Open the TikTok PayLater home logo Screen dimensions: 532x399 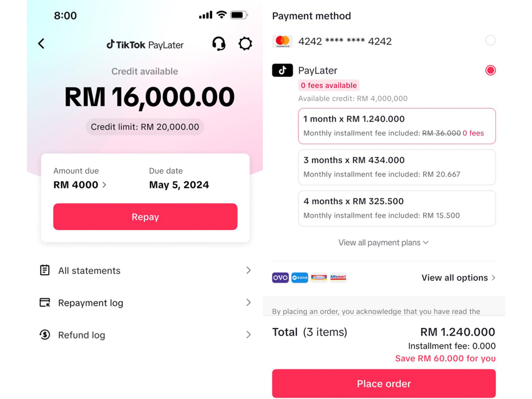coord(145,44)
